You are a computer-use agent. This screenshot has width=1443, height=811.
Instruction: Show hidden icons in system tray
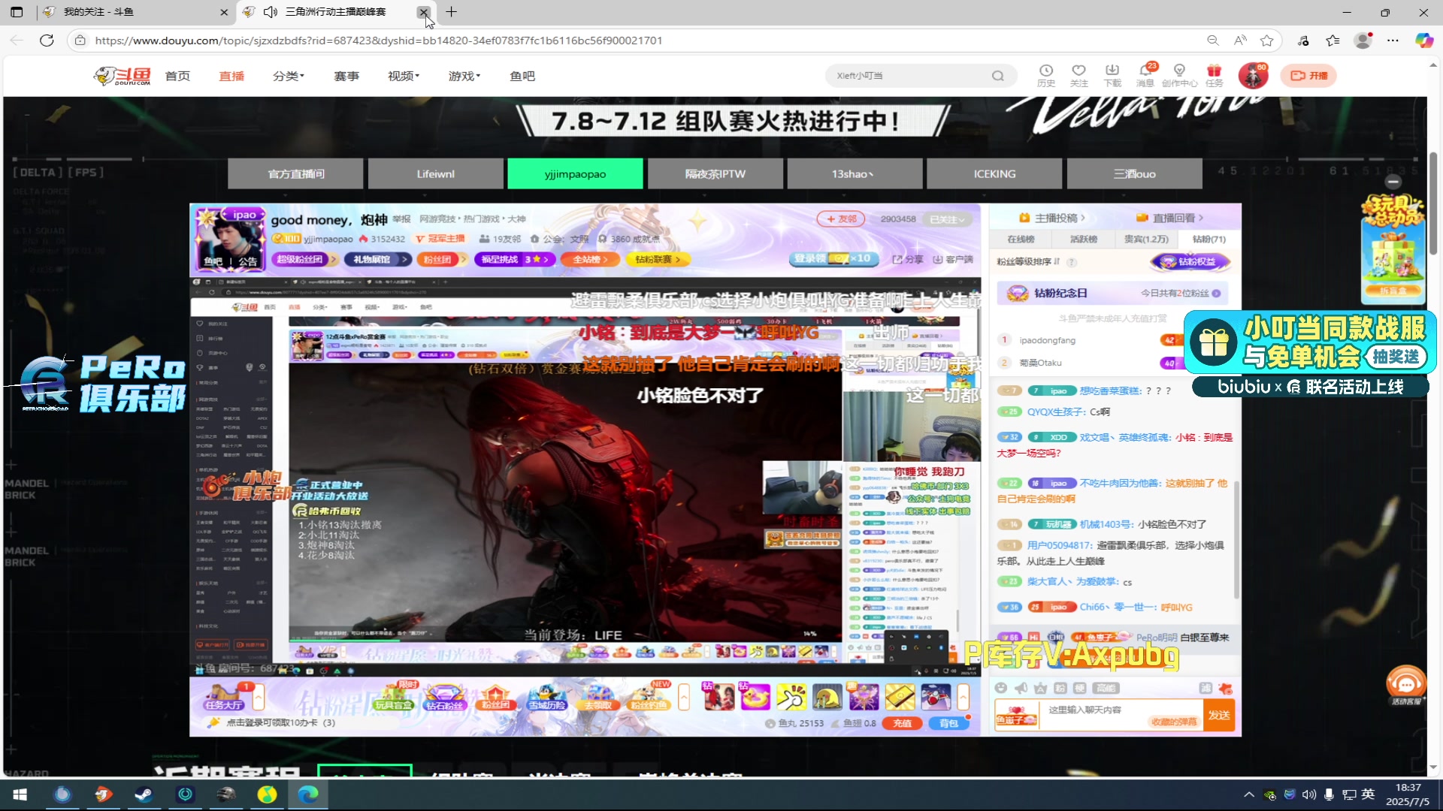(x=1249, y=794)
